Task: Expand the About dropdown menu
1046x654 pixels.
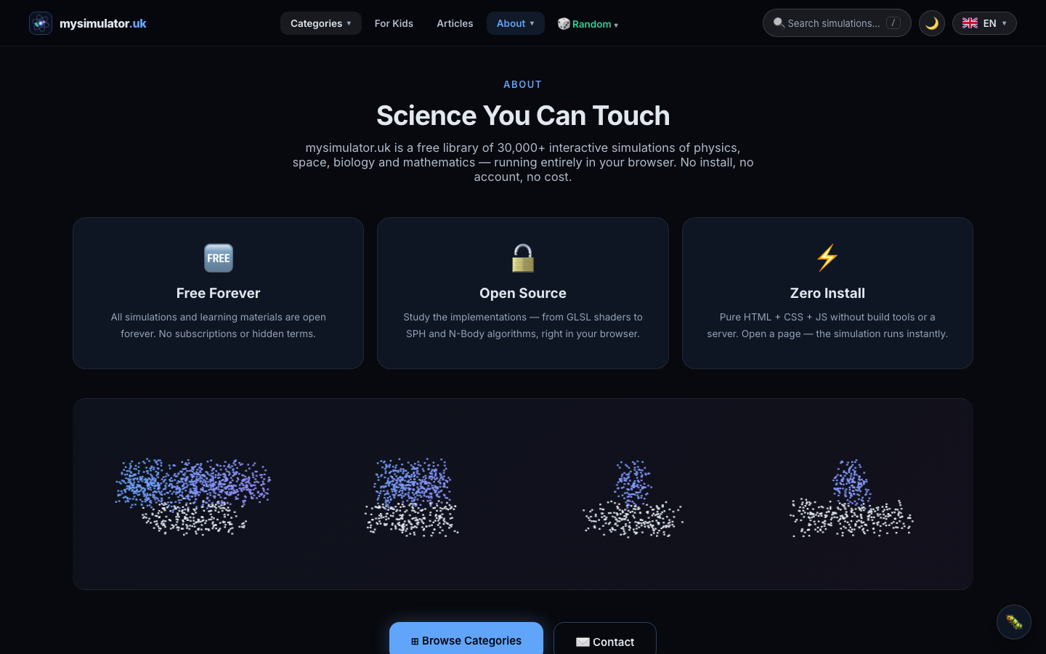Action: (x=516, y=23)
